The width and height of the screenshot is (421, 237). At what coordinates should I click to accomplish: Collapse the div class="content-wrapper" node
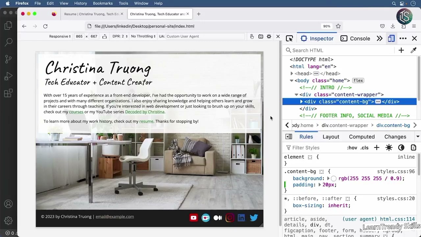(296, 94)
